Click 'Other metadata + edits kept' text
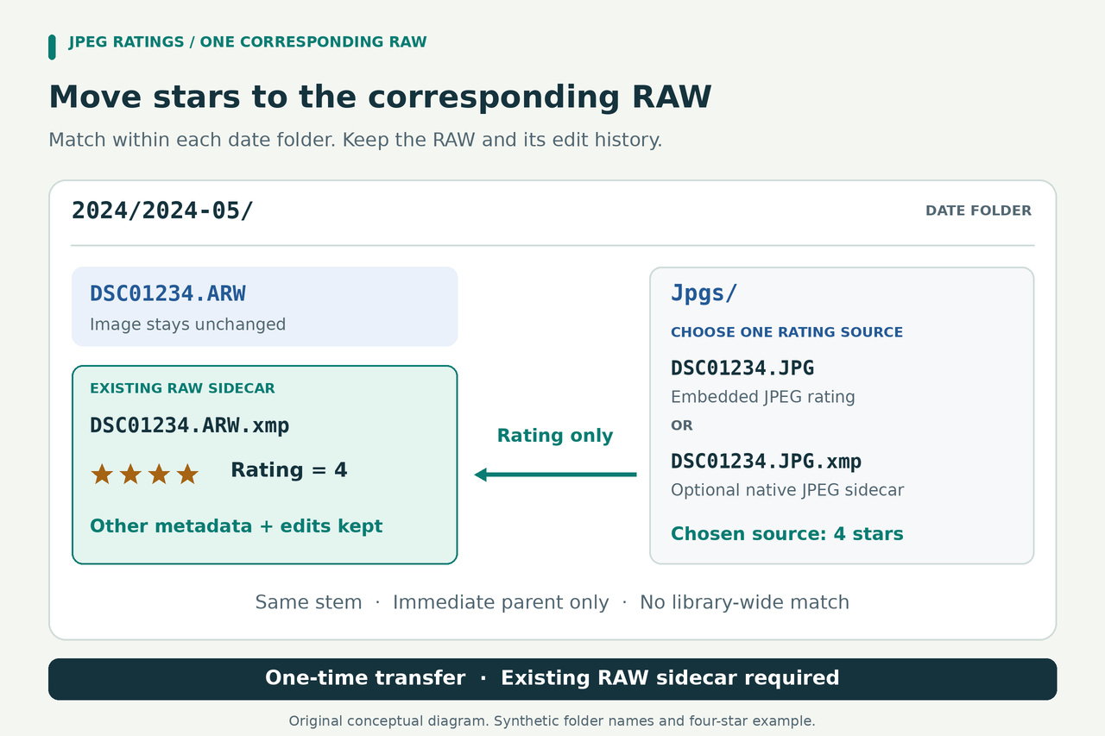1105x736 pixels. pyautogui.click(x=236, y=526)
